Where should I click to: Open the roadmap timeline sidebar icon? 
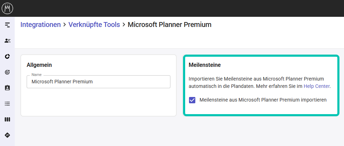tap(7, 25)
